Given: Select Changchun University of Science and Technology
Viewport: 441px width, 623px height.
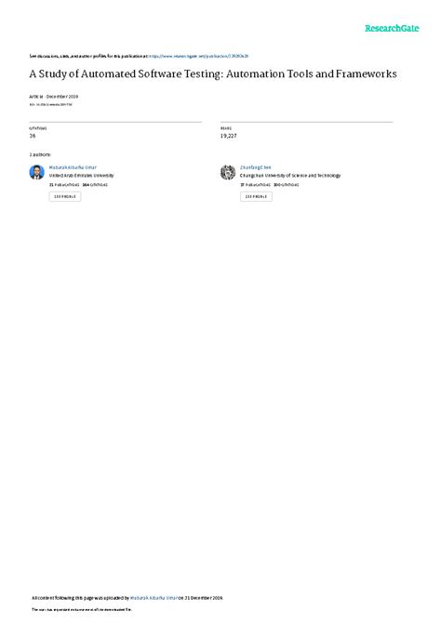Looking at the screenshot, I should point(290,176).
